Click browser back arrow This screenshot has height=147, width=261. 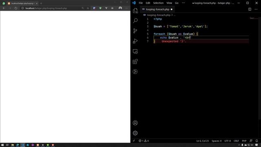(4, 8)
